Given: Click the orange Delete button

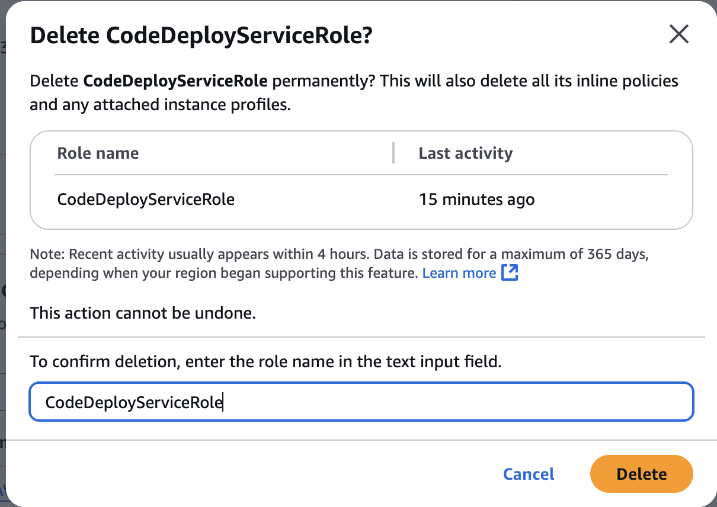Looking at the screenshot, I should tap(642, 474).
